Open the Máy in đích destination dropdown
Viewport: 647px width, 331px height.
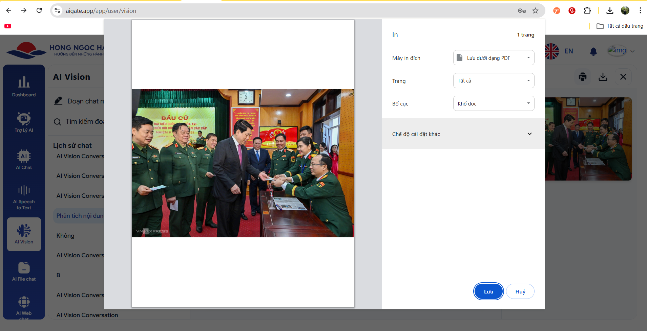[x=494, y=58]
